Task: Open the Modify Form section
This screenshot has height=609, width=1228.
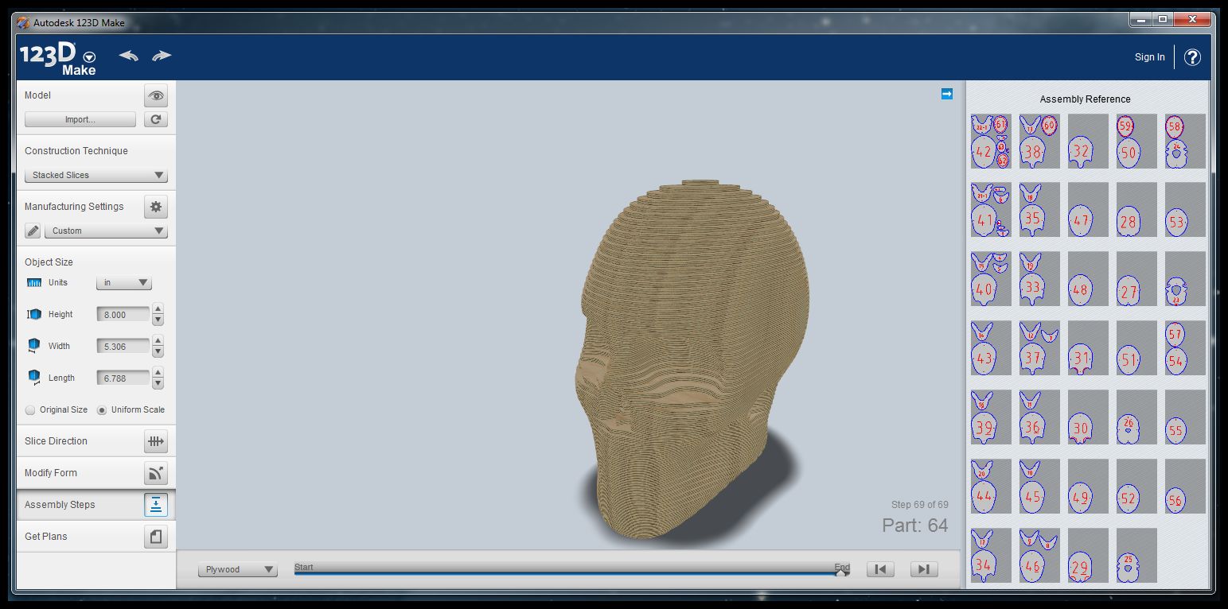Action: click(96, 473)
